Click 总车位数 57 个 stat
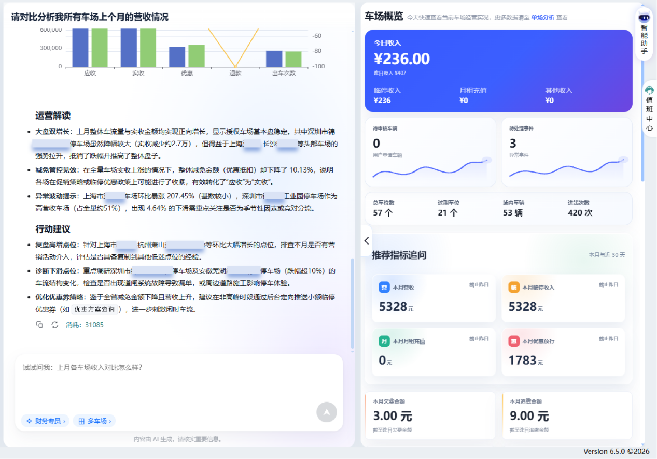 (x=384, y=208)
